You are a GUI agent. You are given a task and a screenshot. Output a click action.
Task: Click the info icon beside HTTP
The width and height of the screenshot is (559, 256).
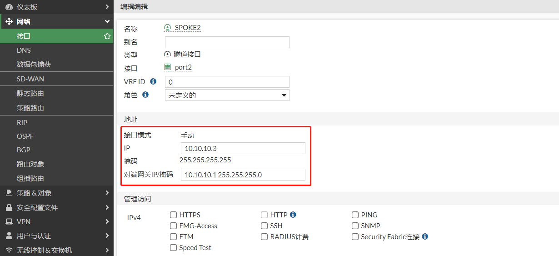pos(293,215)
